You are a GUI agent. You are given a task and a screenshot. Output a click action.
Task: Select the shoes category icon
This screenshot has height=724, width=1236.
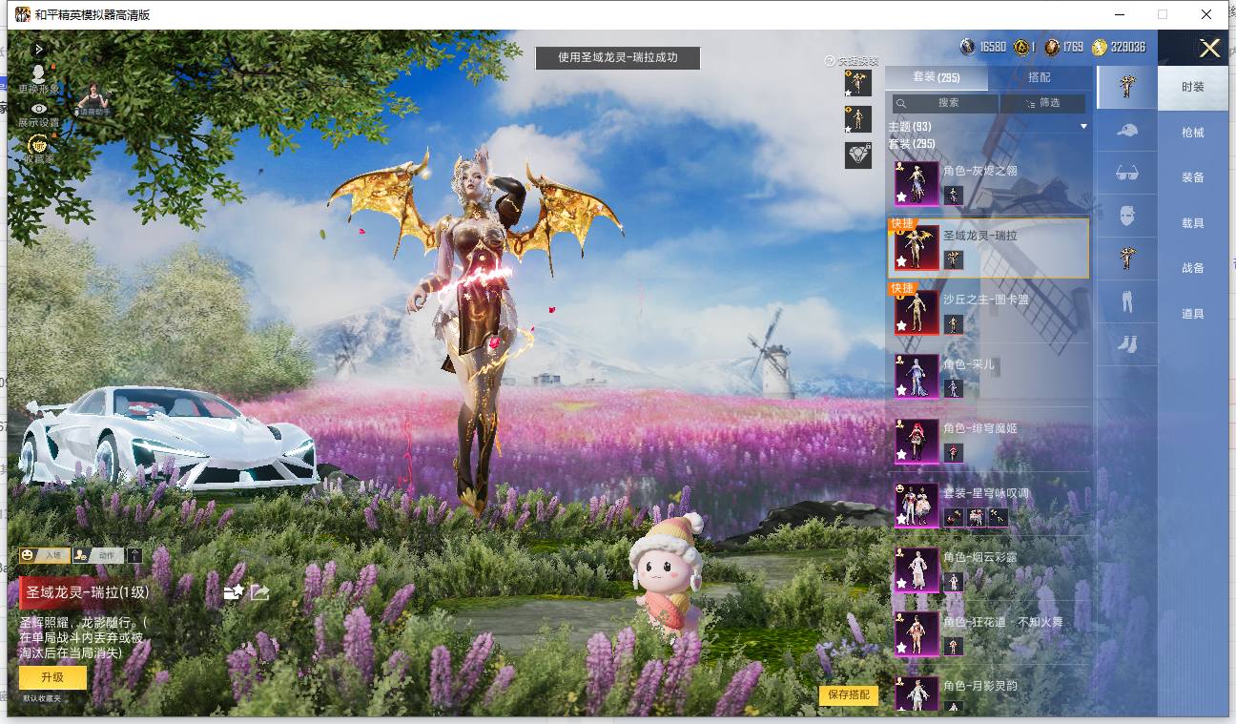[x=1127, y=343]
